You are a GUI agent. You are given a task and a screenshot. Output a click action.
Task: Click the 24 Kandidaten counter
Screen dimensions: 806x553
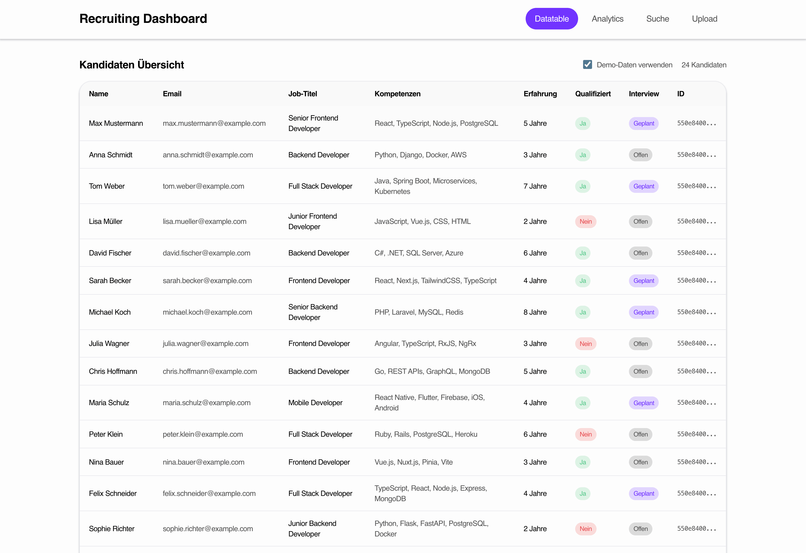(704, 65)
